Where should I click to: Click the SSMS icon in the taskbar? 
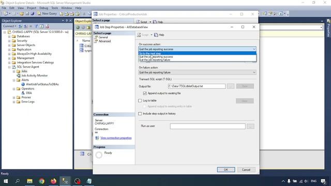(x=65, y=181)
